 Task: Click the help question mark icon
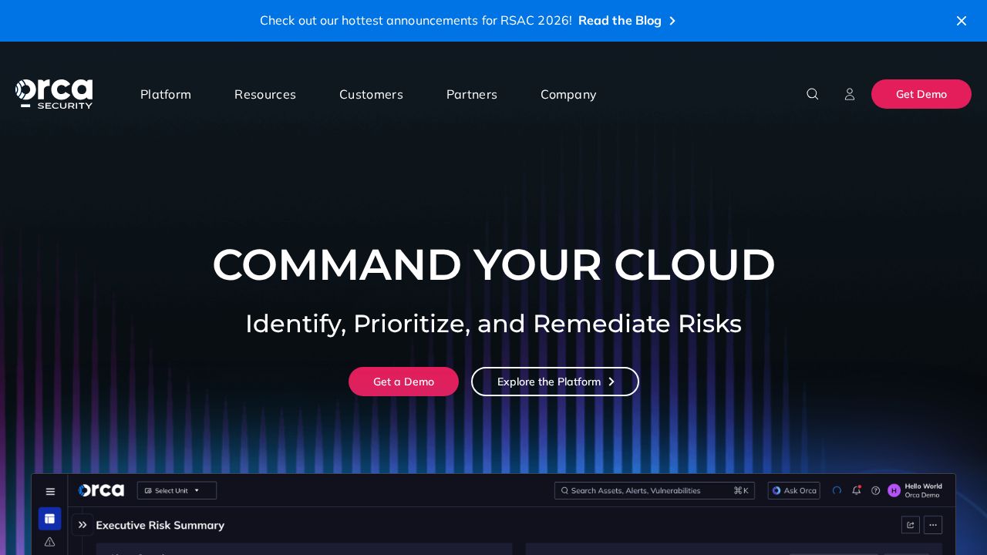[x=875, y=490]
